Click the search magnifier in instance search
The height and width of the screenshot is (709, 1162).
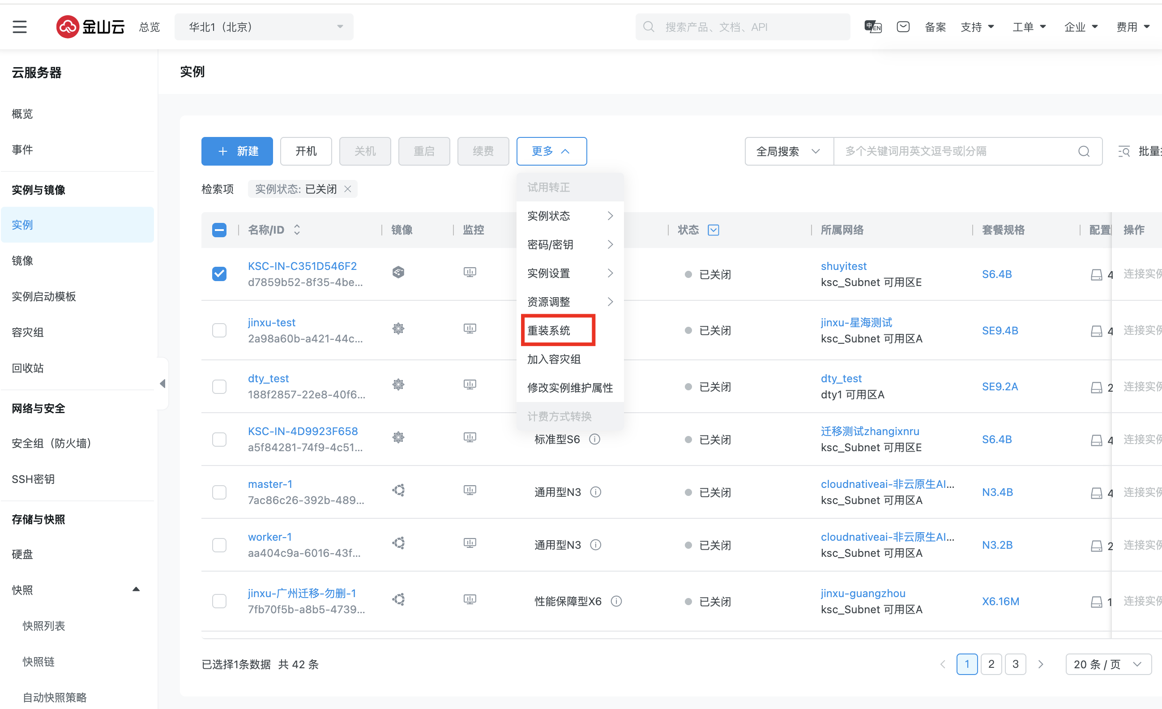point(1083,151)
